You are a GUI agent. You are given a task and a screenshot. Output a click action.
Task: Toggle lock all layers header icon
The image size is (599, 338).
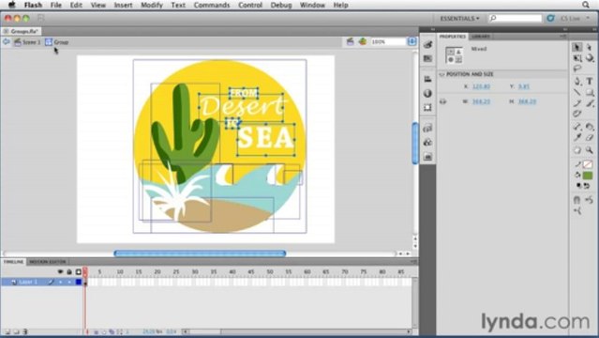point(69,271)
